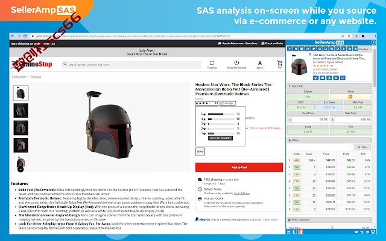The height and width of the screenshot is (241, 386).
Task: Click the Verify Address link
Action: [241, 193]
